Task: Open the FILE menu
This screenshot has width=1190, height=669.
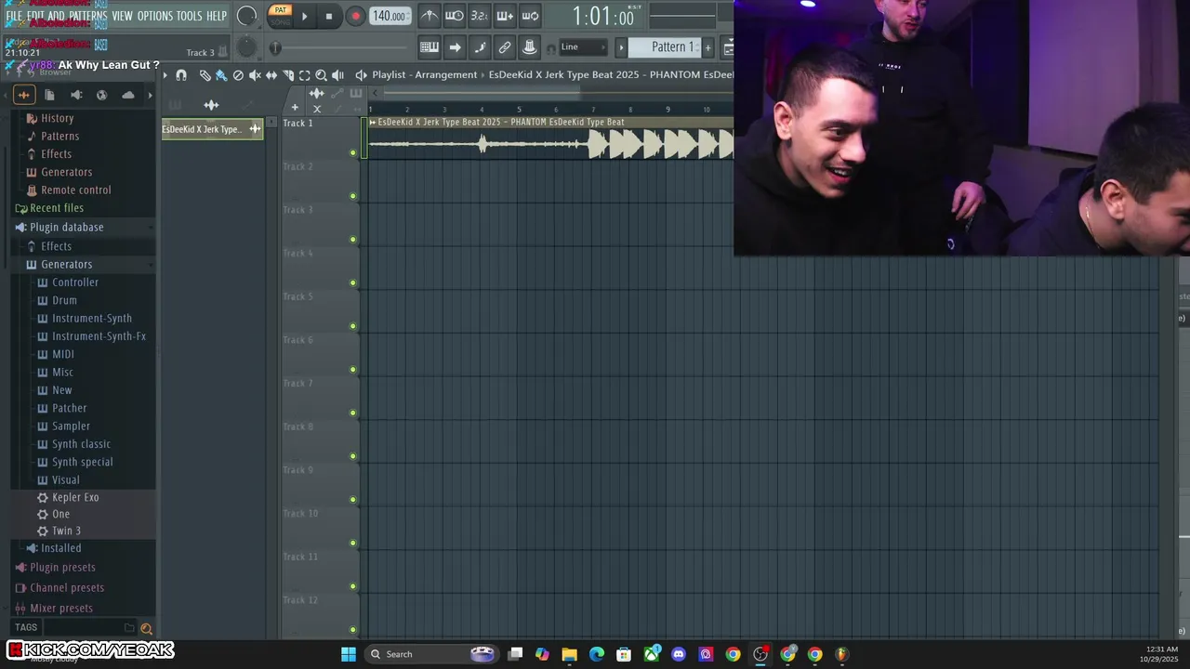Action: 14,16
